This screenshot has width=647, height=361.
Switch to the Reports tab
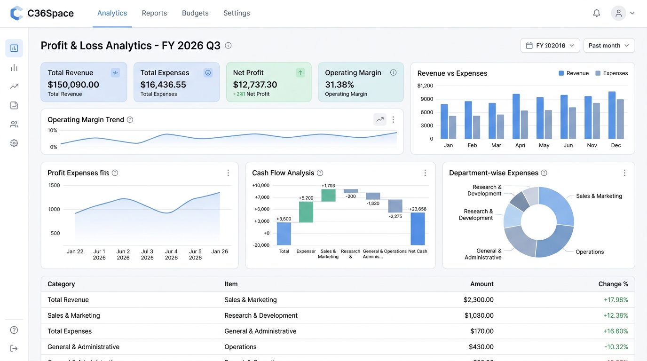click(154, 13)
